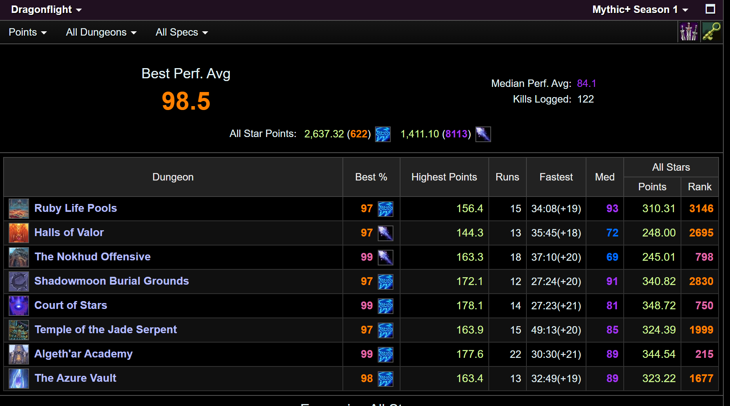Image resolution: width=730 pixels, height=406 pixels.
Task: Click the Temple of the Jade Serpent dungeon icon
Action: click(18, 330)
